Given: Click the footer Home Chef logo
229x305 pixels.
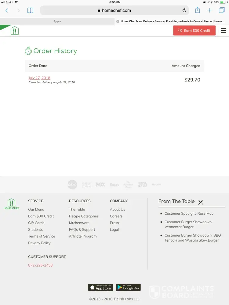Looking at the screenshot, I should [11, 204].
